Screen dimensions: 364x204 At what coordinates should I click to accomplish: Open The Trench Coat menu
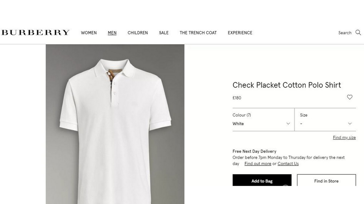(x=198, y=33)
